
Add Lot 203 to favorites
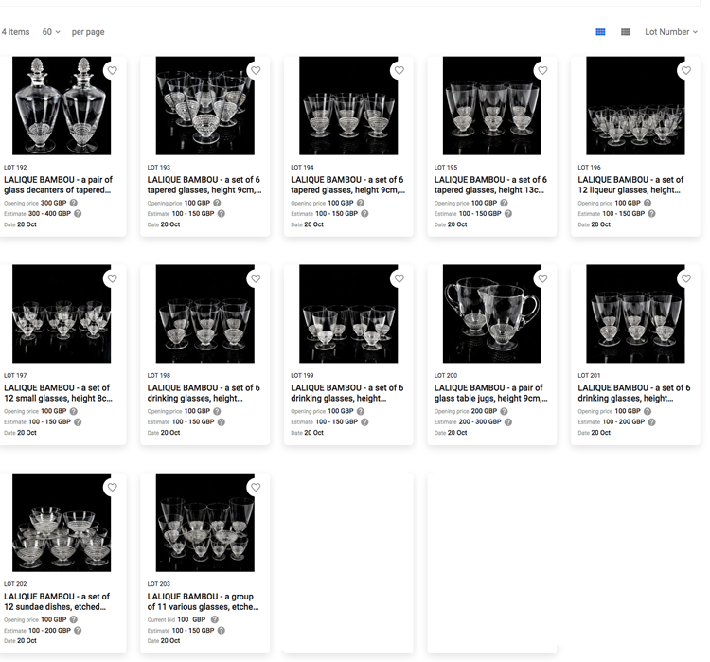(x=256, y=487)
